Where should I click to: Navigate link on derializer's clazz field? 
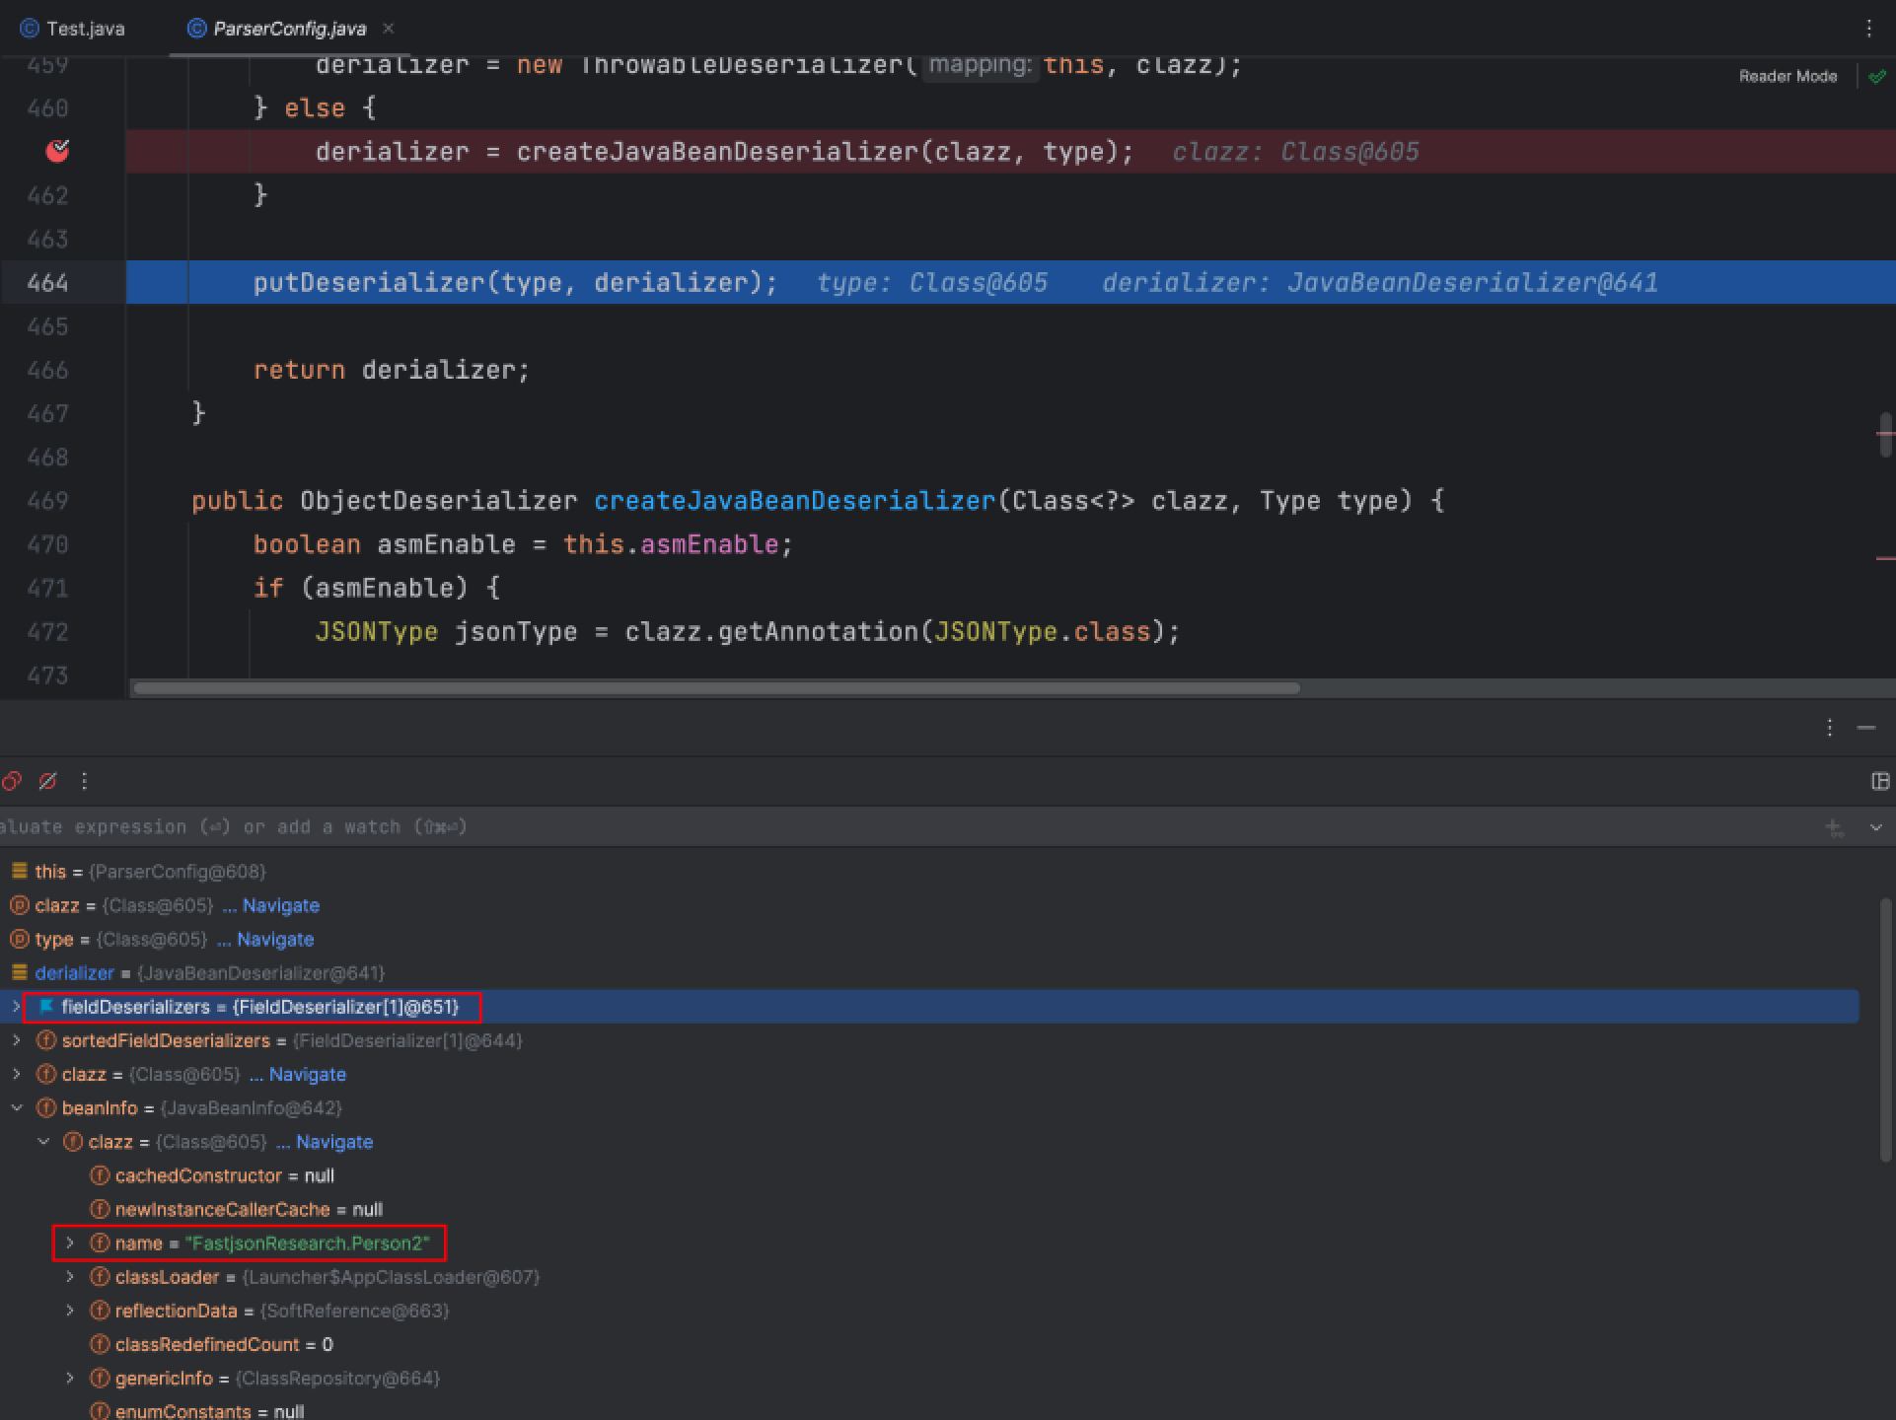pyautogui.click(x=307, y=1074)
